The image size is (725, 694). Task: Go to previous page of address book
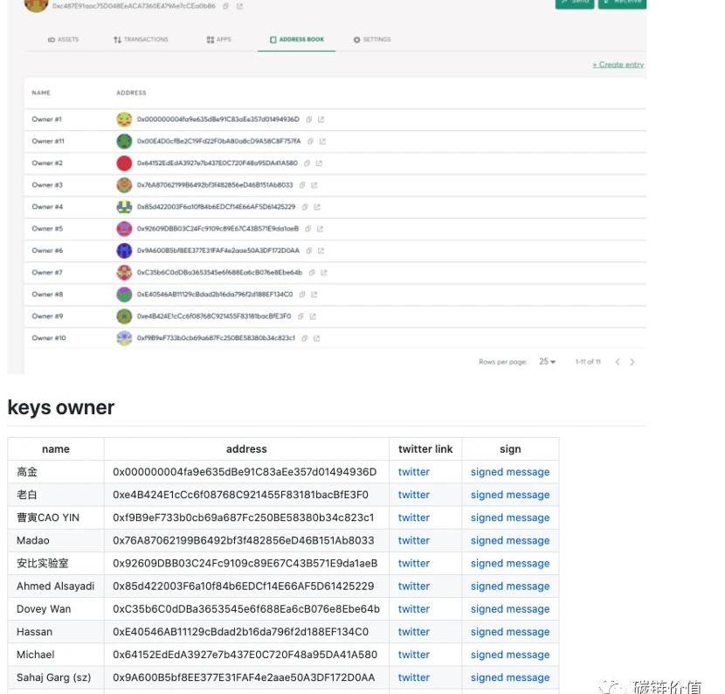click(x=618, y=362)
